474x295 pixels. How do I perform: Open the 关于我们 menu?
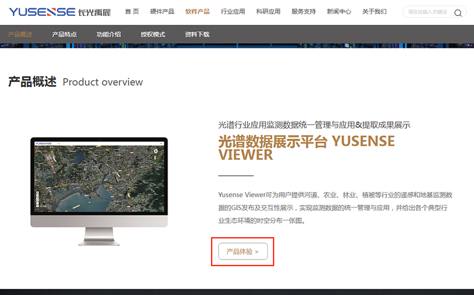tap(374, 12)
